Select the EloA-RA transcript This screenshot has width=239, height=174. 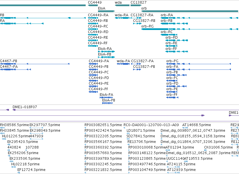click(106, 52)
